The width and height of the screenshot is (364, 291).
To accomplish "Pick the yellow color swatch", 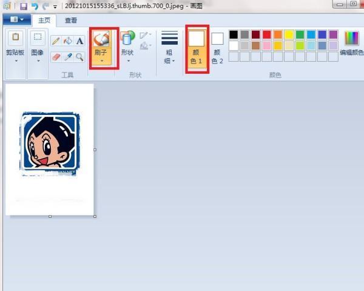I will point(289,34).
